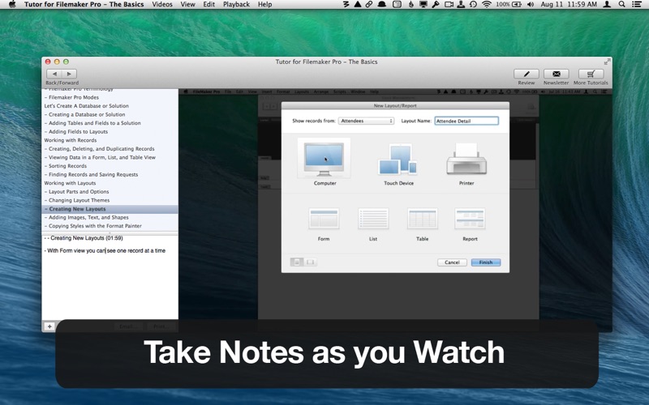Click the date and time in menu bar
Screen dimensions: 649x405
(x=569, y=4)
